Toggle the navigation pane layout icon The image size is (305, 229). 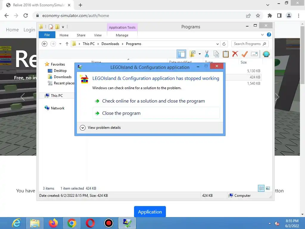(x=181, y=54)
